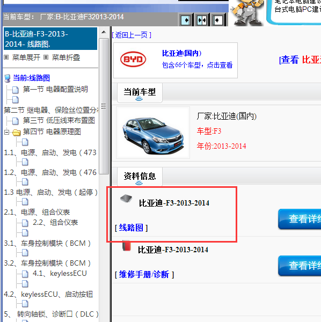The image size is (321, 322).
Task: Open 2.2、组合仪表
Action: (55, 222)
